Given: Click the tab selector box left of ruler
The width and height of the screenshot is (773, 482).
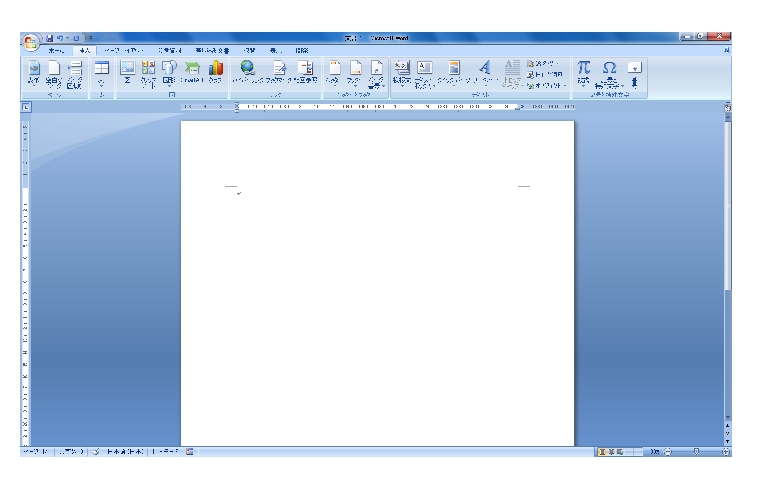Looking at the screenshot, I should point(26,107).
